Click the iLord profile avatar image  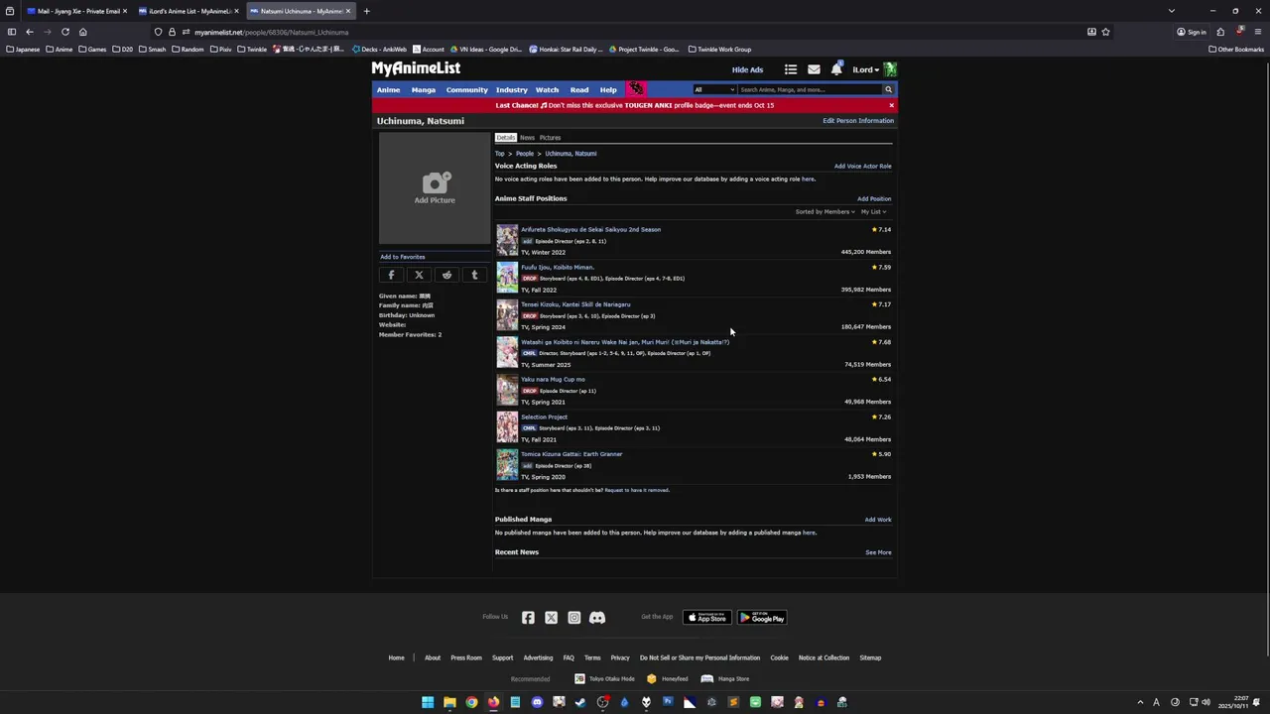890,69
